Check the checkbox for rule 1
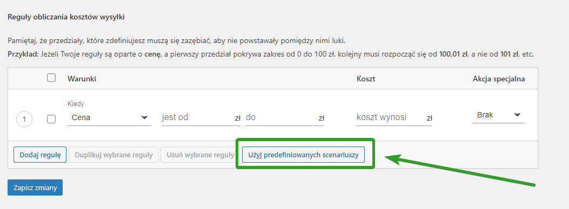This screenshot has height=209, width=569. coord(51,119)
